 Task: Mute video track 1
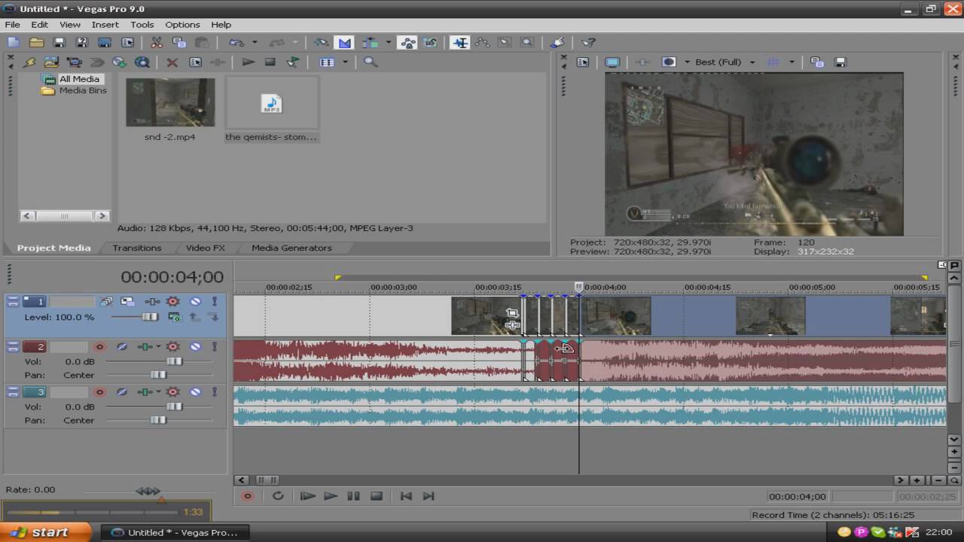[x=195, y=302]
